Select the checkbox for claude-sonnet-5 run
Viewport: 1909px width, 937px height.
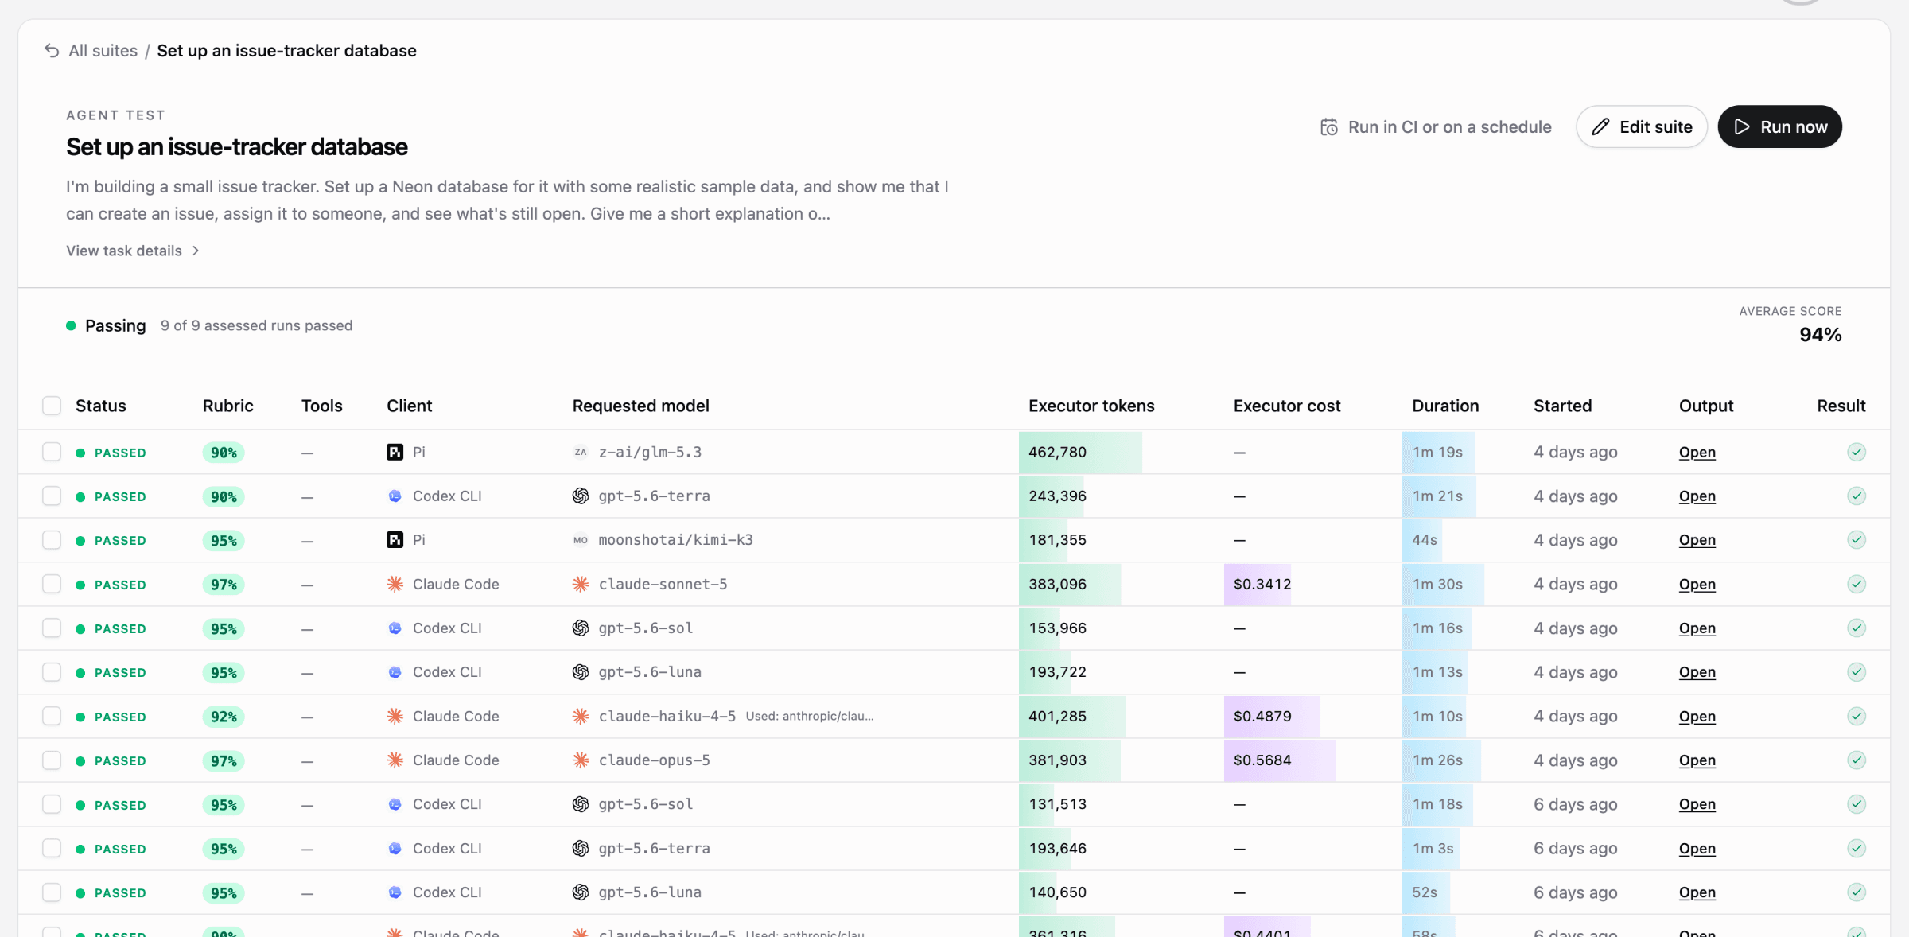[52, 585]
